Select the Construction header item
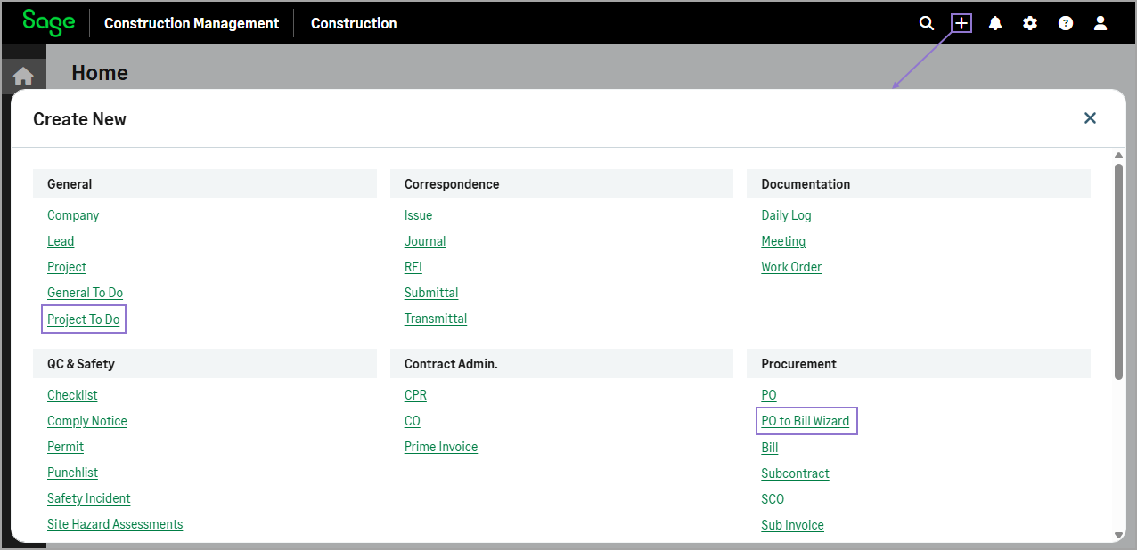The image size is (1137, 550). [x=354, y=23]
